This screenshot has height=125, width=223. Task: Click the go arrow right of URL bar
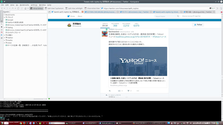pyautogui.click(x=217, y=8)
